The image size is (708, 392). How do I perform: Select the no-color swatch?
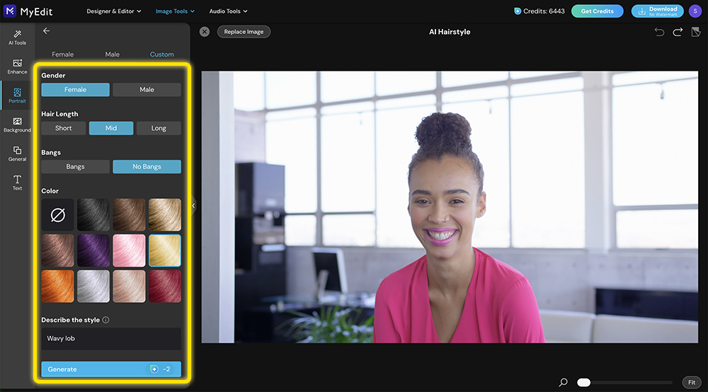point(58,215)
